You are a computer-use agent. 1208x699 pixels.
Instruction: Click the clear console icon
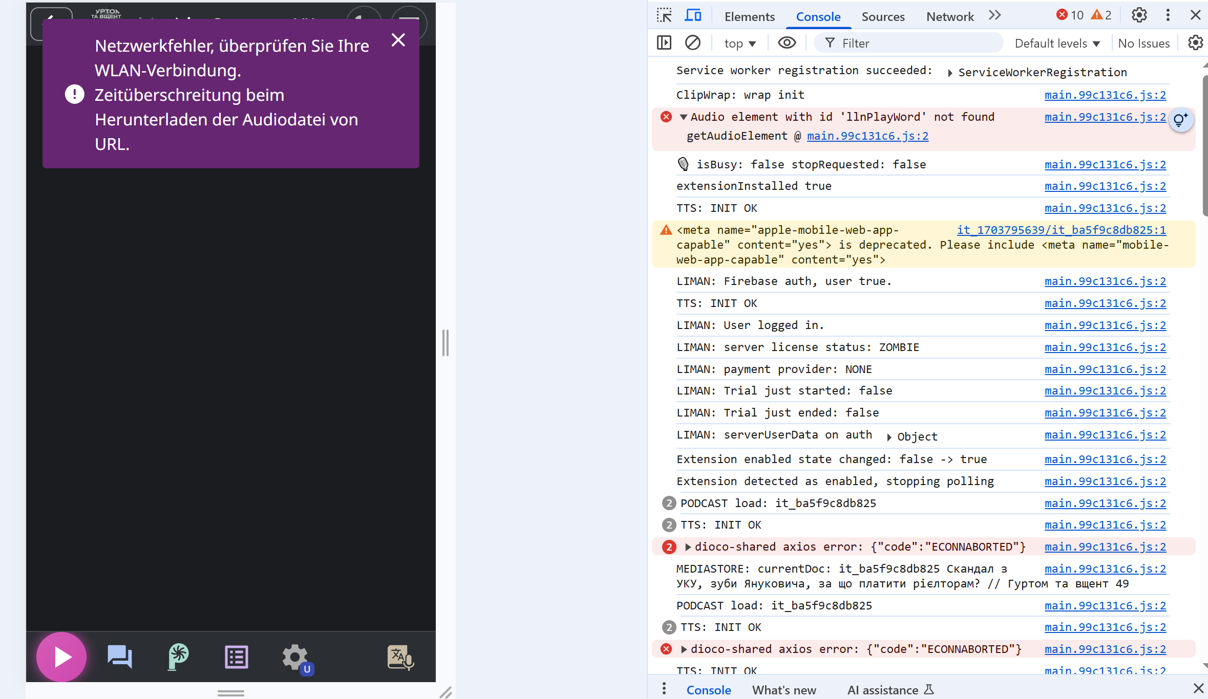693,43
